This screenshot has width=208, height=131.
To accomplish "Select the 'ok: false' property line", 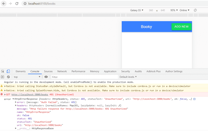I will tap(23, 115).
